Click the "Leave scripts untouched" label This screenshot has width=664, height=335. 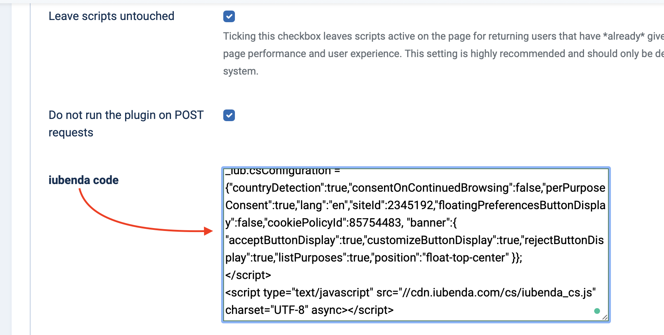click(111, 16)
